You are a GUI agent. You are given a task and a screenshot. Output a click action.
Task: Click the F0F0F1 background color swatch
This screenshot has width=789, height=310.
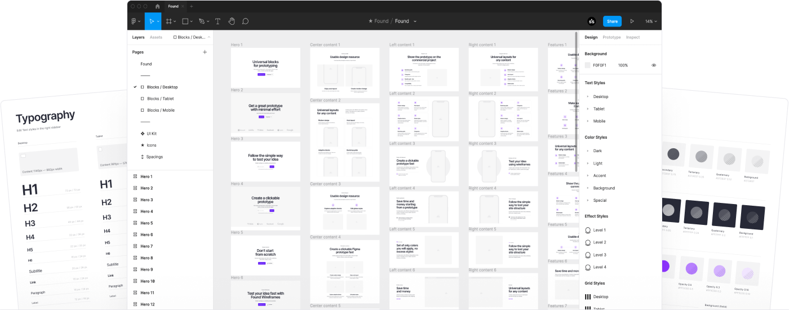(x=588, y=65)
